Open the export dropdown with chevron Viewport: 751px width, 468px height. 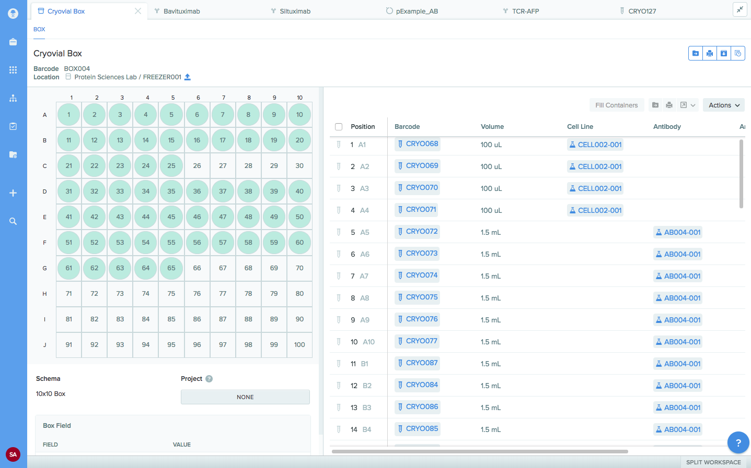(x=688, y=105)
